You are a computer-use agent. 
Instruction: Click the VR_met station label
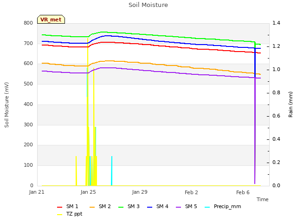tap(51, 20)
